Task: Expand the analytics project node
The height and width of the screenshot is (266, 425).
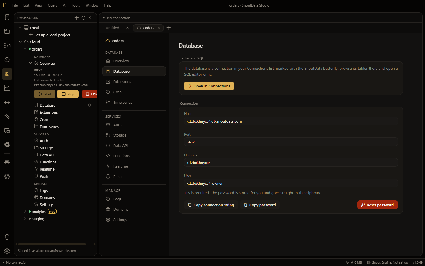Action: point(25,211)
